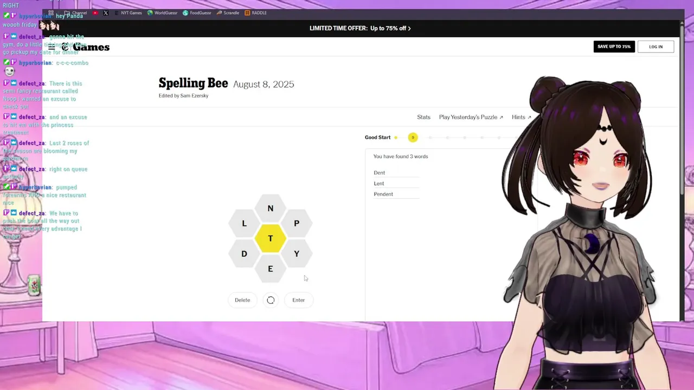
Task: Select the Y hexagon letter
Action: (297, 253)
